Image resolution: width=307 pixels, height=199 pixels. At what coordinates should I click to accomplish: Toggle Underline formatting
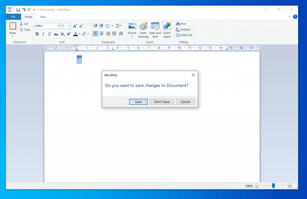coord(49,34)
